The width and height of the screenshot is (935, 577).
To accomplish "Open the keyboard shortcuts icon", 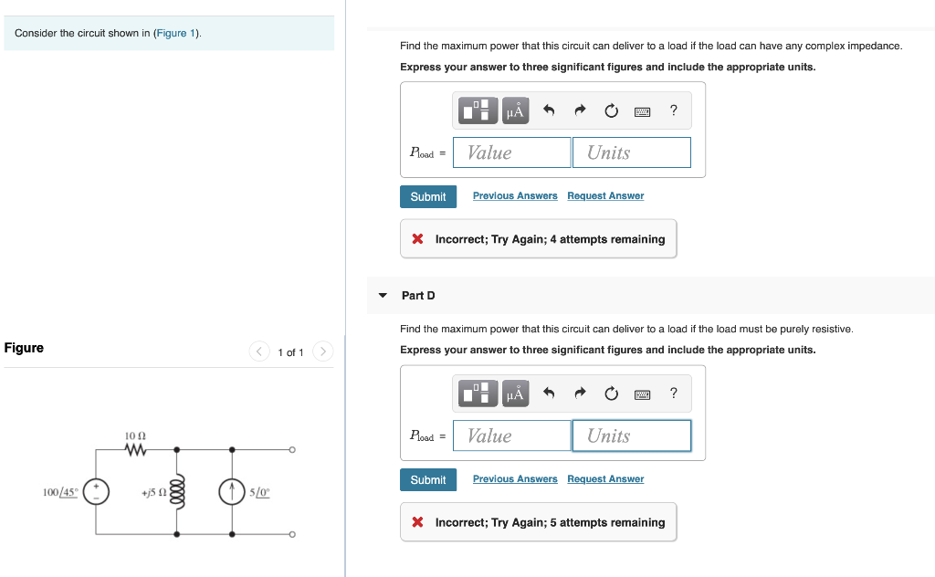I will (x=641, y=110).
